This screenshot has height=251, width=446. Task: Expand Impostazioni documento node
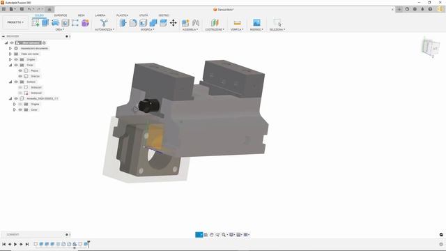10,48
